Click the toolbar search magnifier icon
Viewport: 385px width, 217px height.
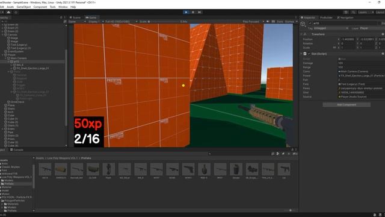click(x=353, y=12)
